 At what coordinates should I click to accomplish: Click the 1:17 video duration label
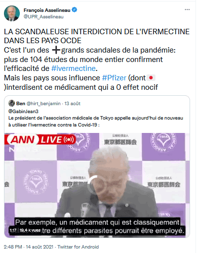[13, 230]
